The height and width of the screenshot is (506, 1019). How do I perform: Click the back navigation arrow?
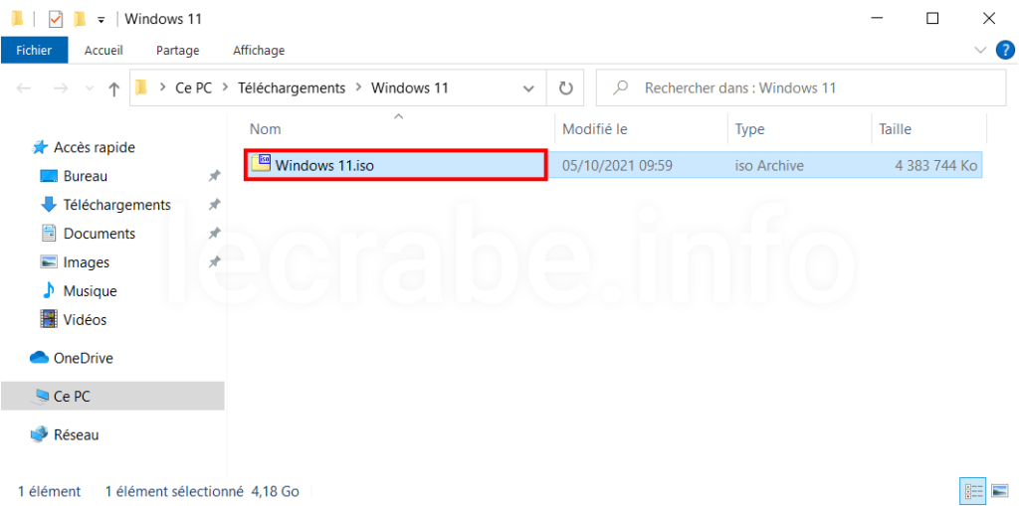[x=24, y=87]
